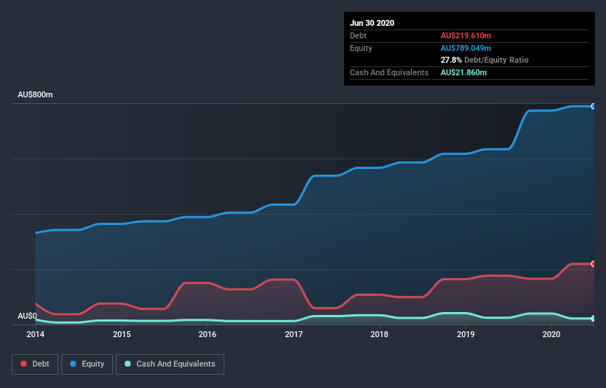Click the 2015 x-axis label
Screen dimensions: 606x388
(122, 334)
